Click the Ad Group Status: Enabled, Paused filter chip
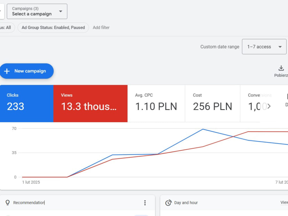Viewport: 288px width, 216px height. (53, 28)
